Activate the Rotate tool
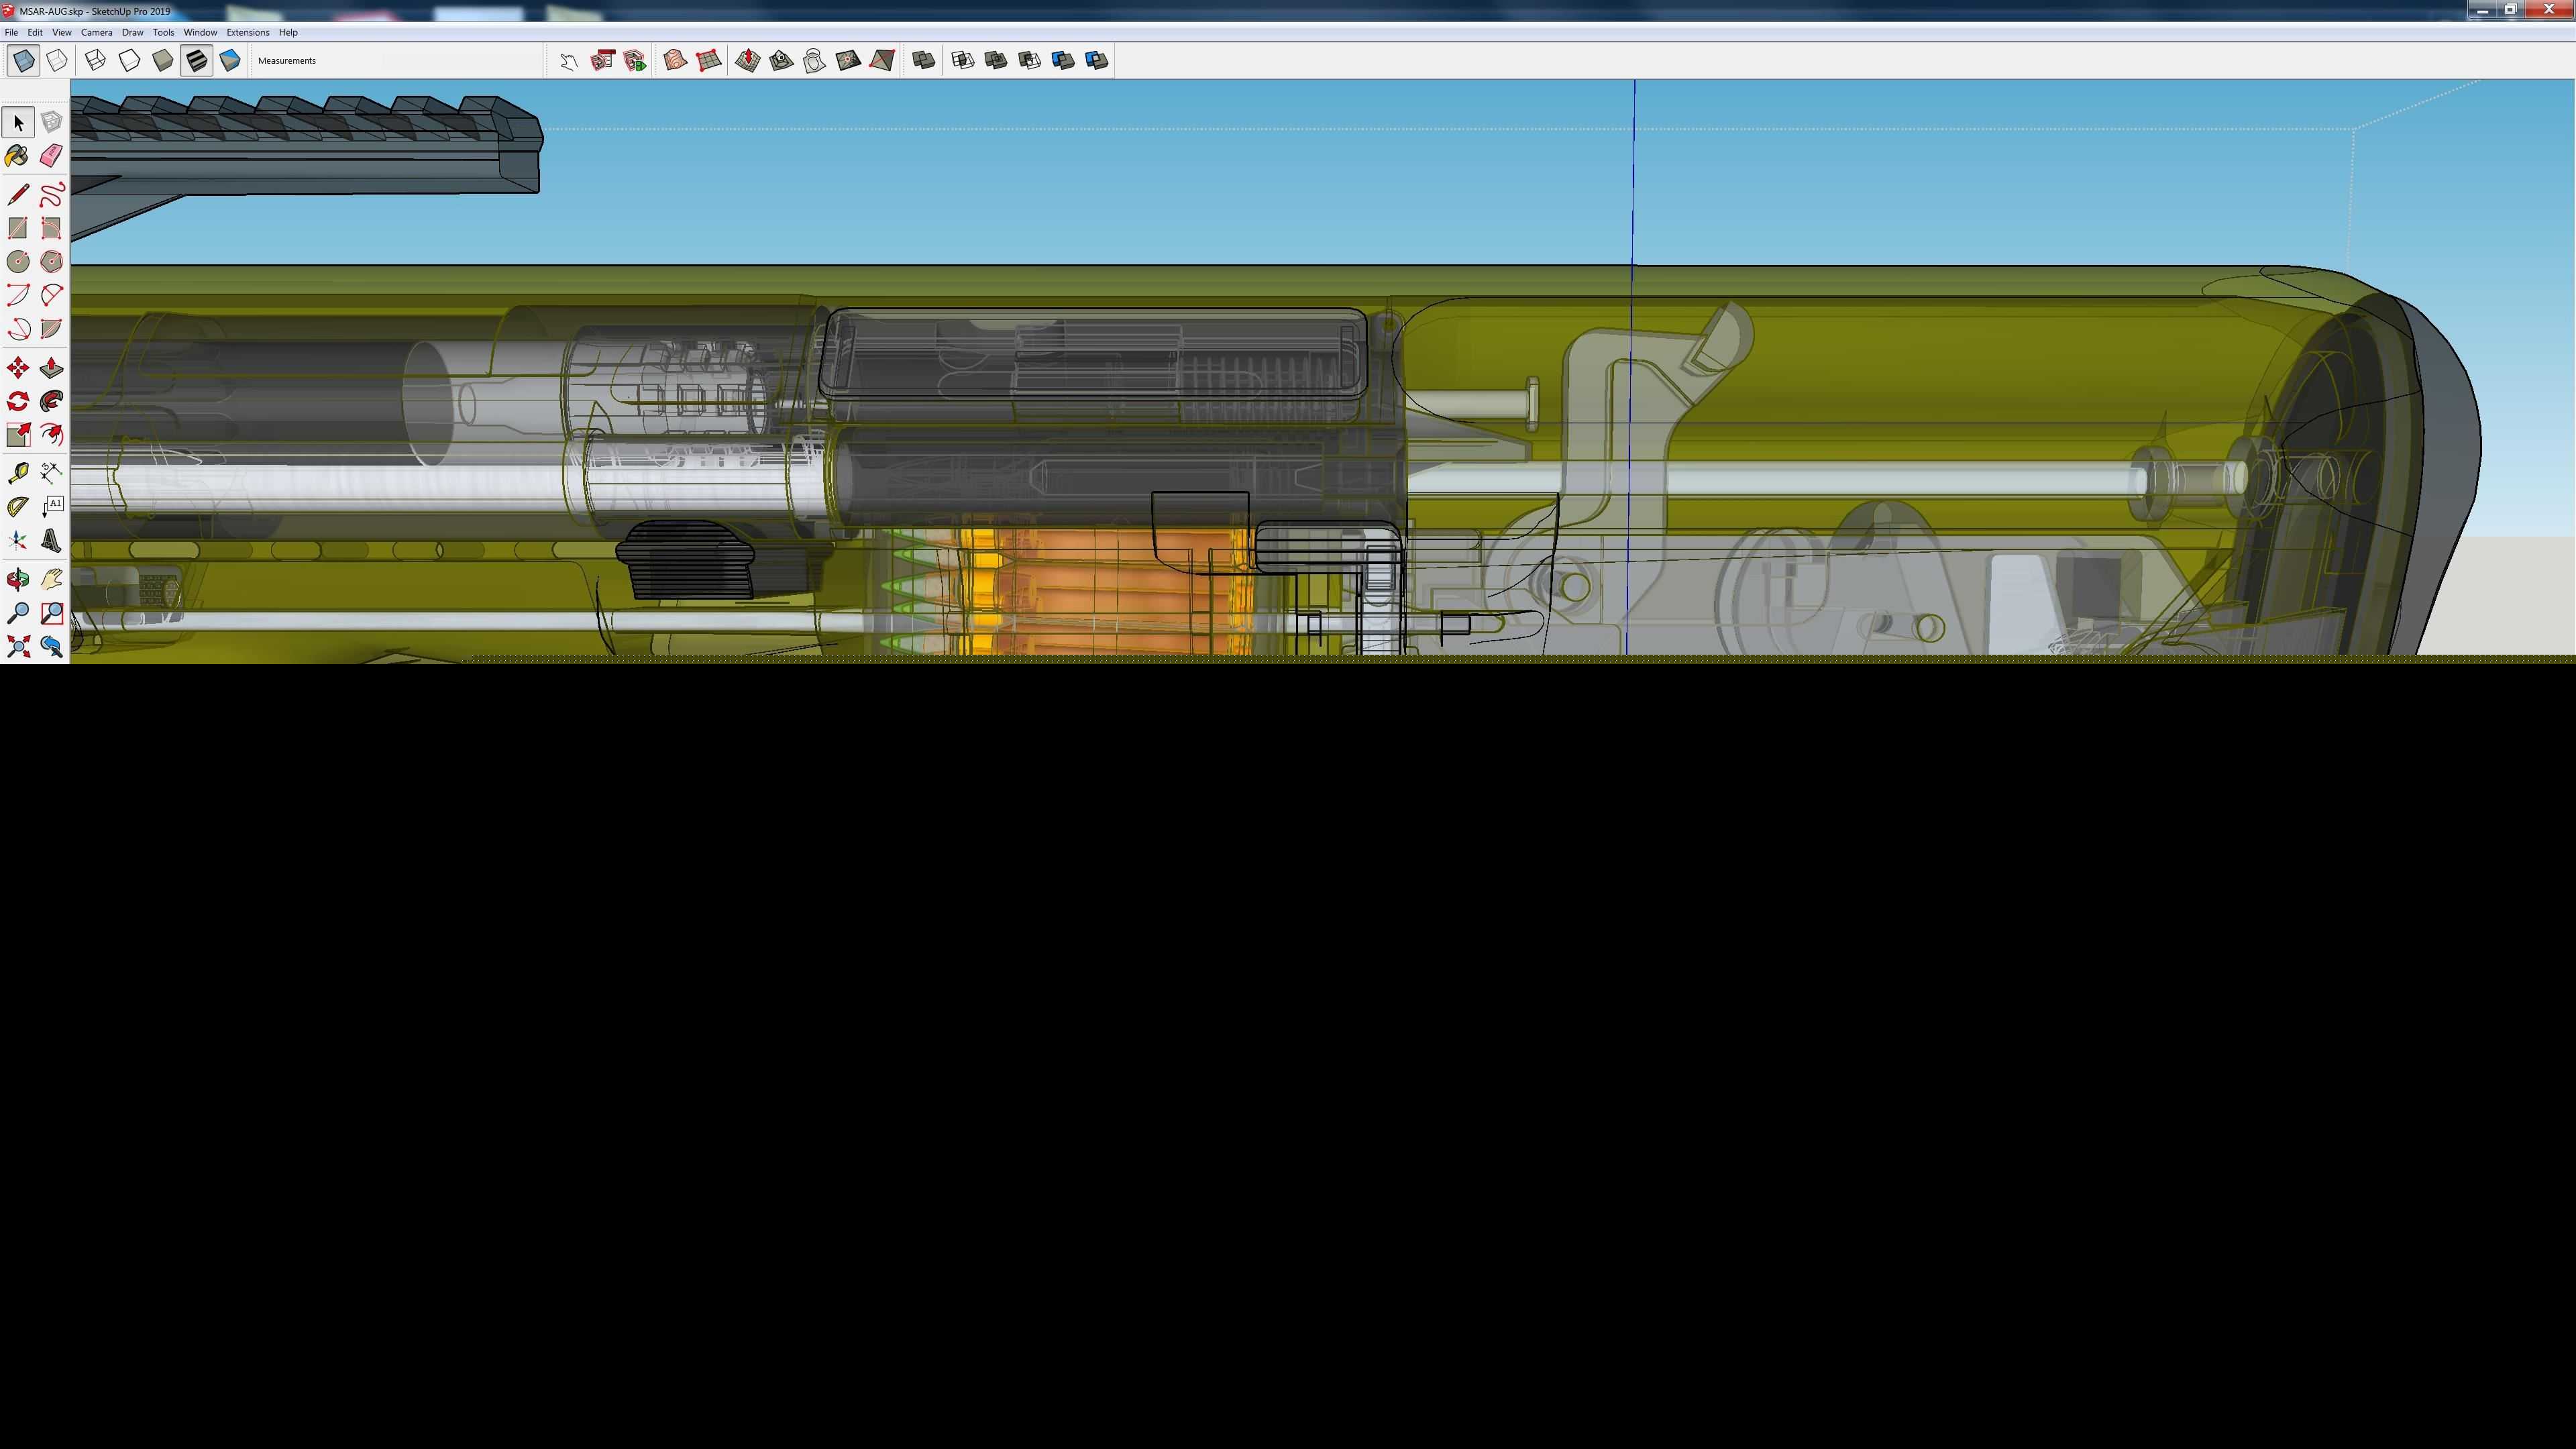The height and width of the screenshot is (1449, 2576). [x=18, y=401]
